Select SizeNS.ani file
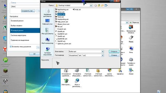 60,36
